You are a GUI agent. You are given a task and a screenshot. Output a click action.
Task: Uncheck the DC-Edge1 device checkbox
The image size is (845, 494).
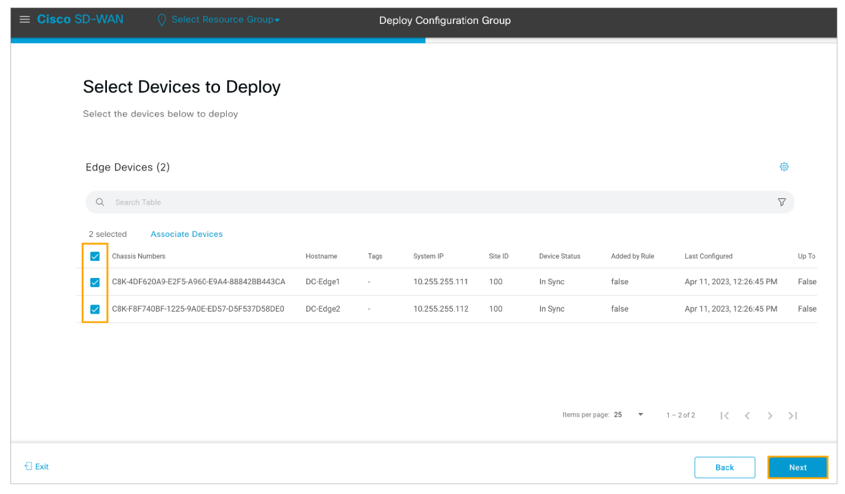(x=95, y=282)
